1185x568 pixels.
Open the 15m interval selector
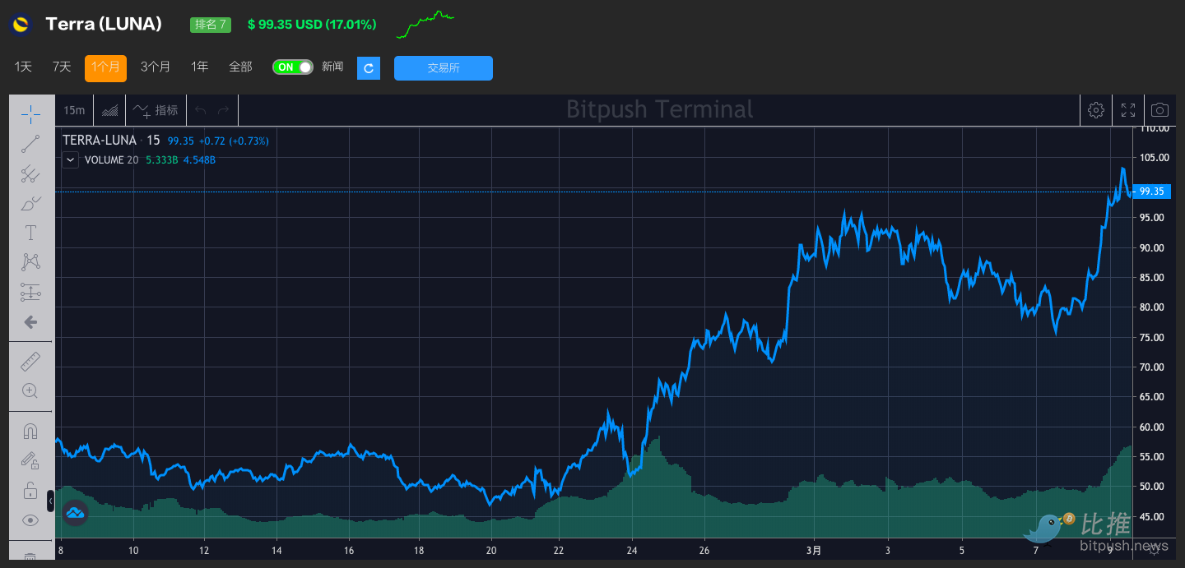click(74, 110)
